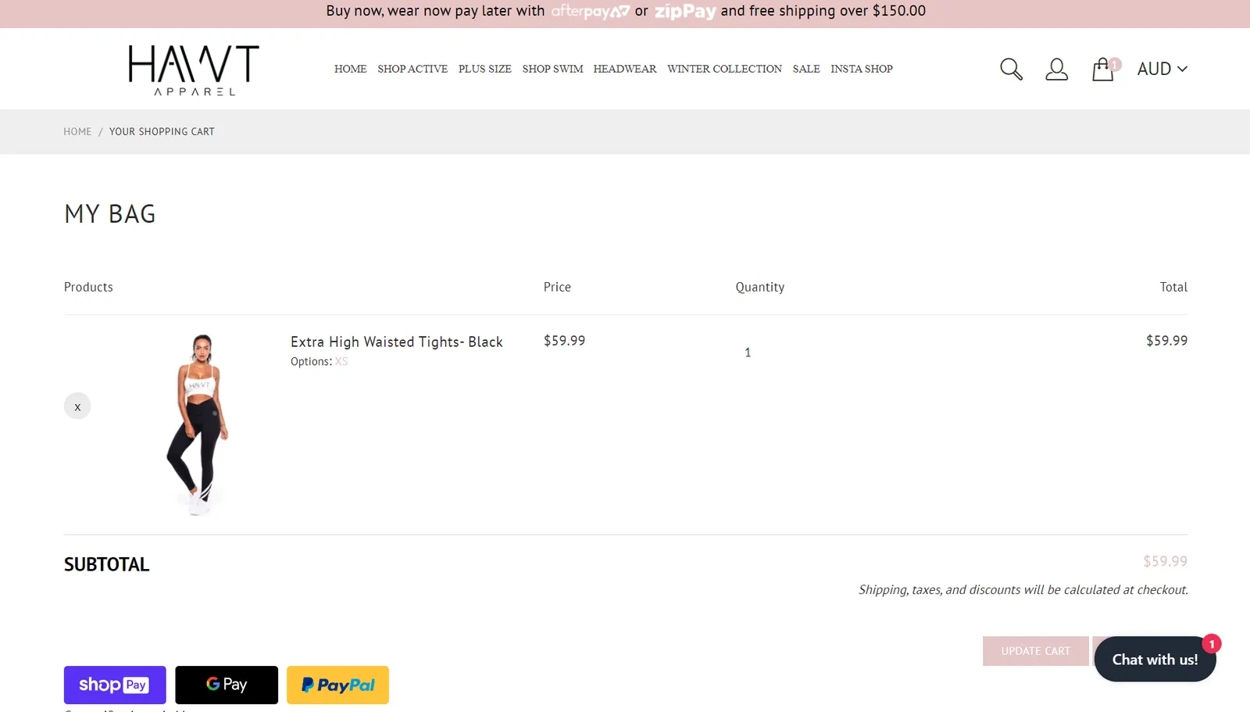Screen dimensions: 1250x712
Task: Expand the AUD currency dropdown
Action: pyautogui.click(x=1162, y=69)
